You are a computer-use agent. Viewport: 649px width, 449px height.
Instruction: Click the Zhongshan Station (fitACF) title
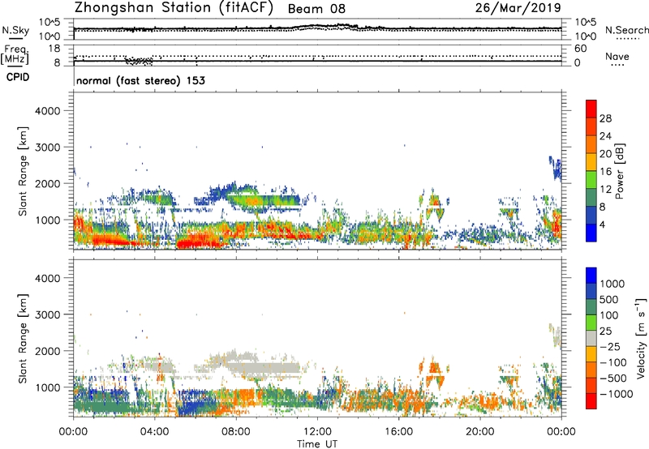coord(174,8)
